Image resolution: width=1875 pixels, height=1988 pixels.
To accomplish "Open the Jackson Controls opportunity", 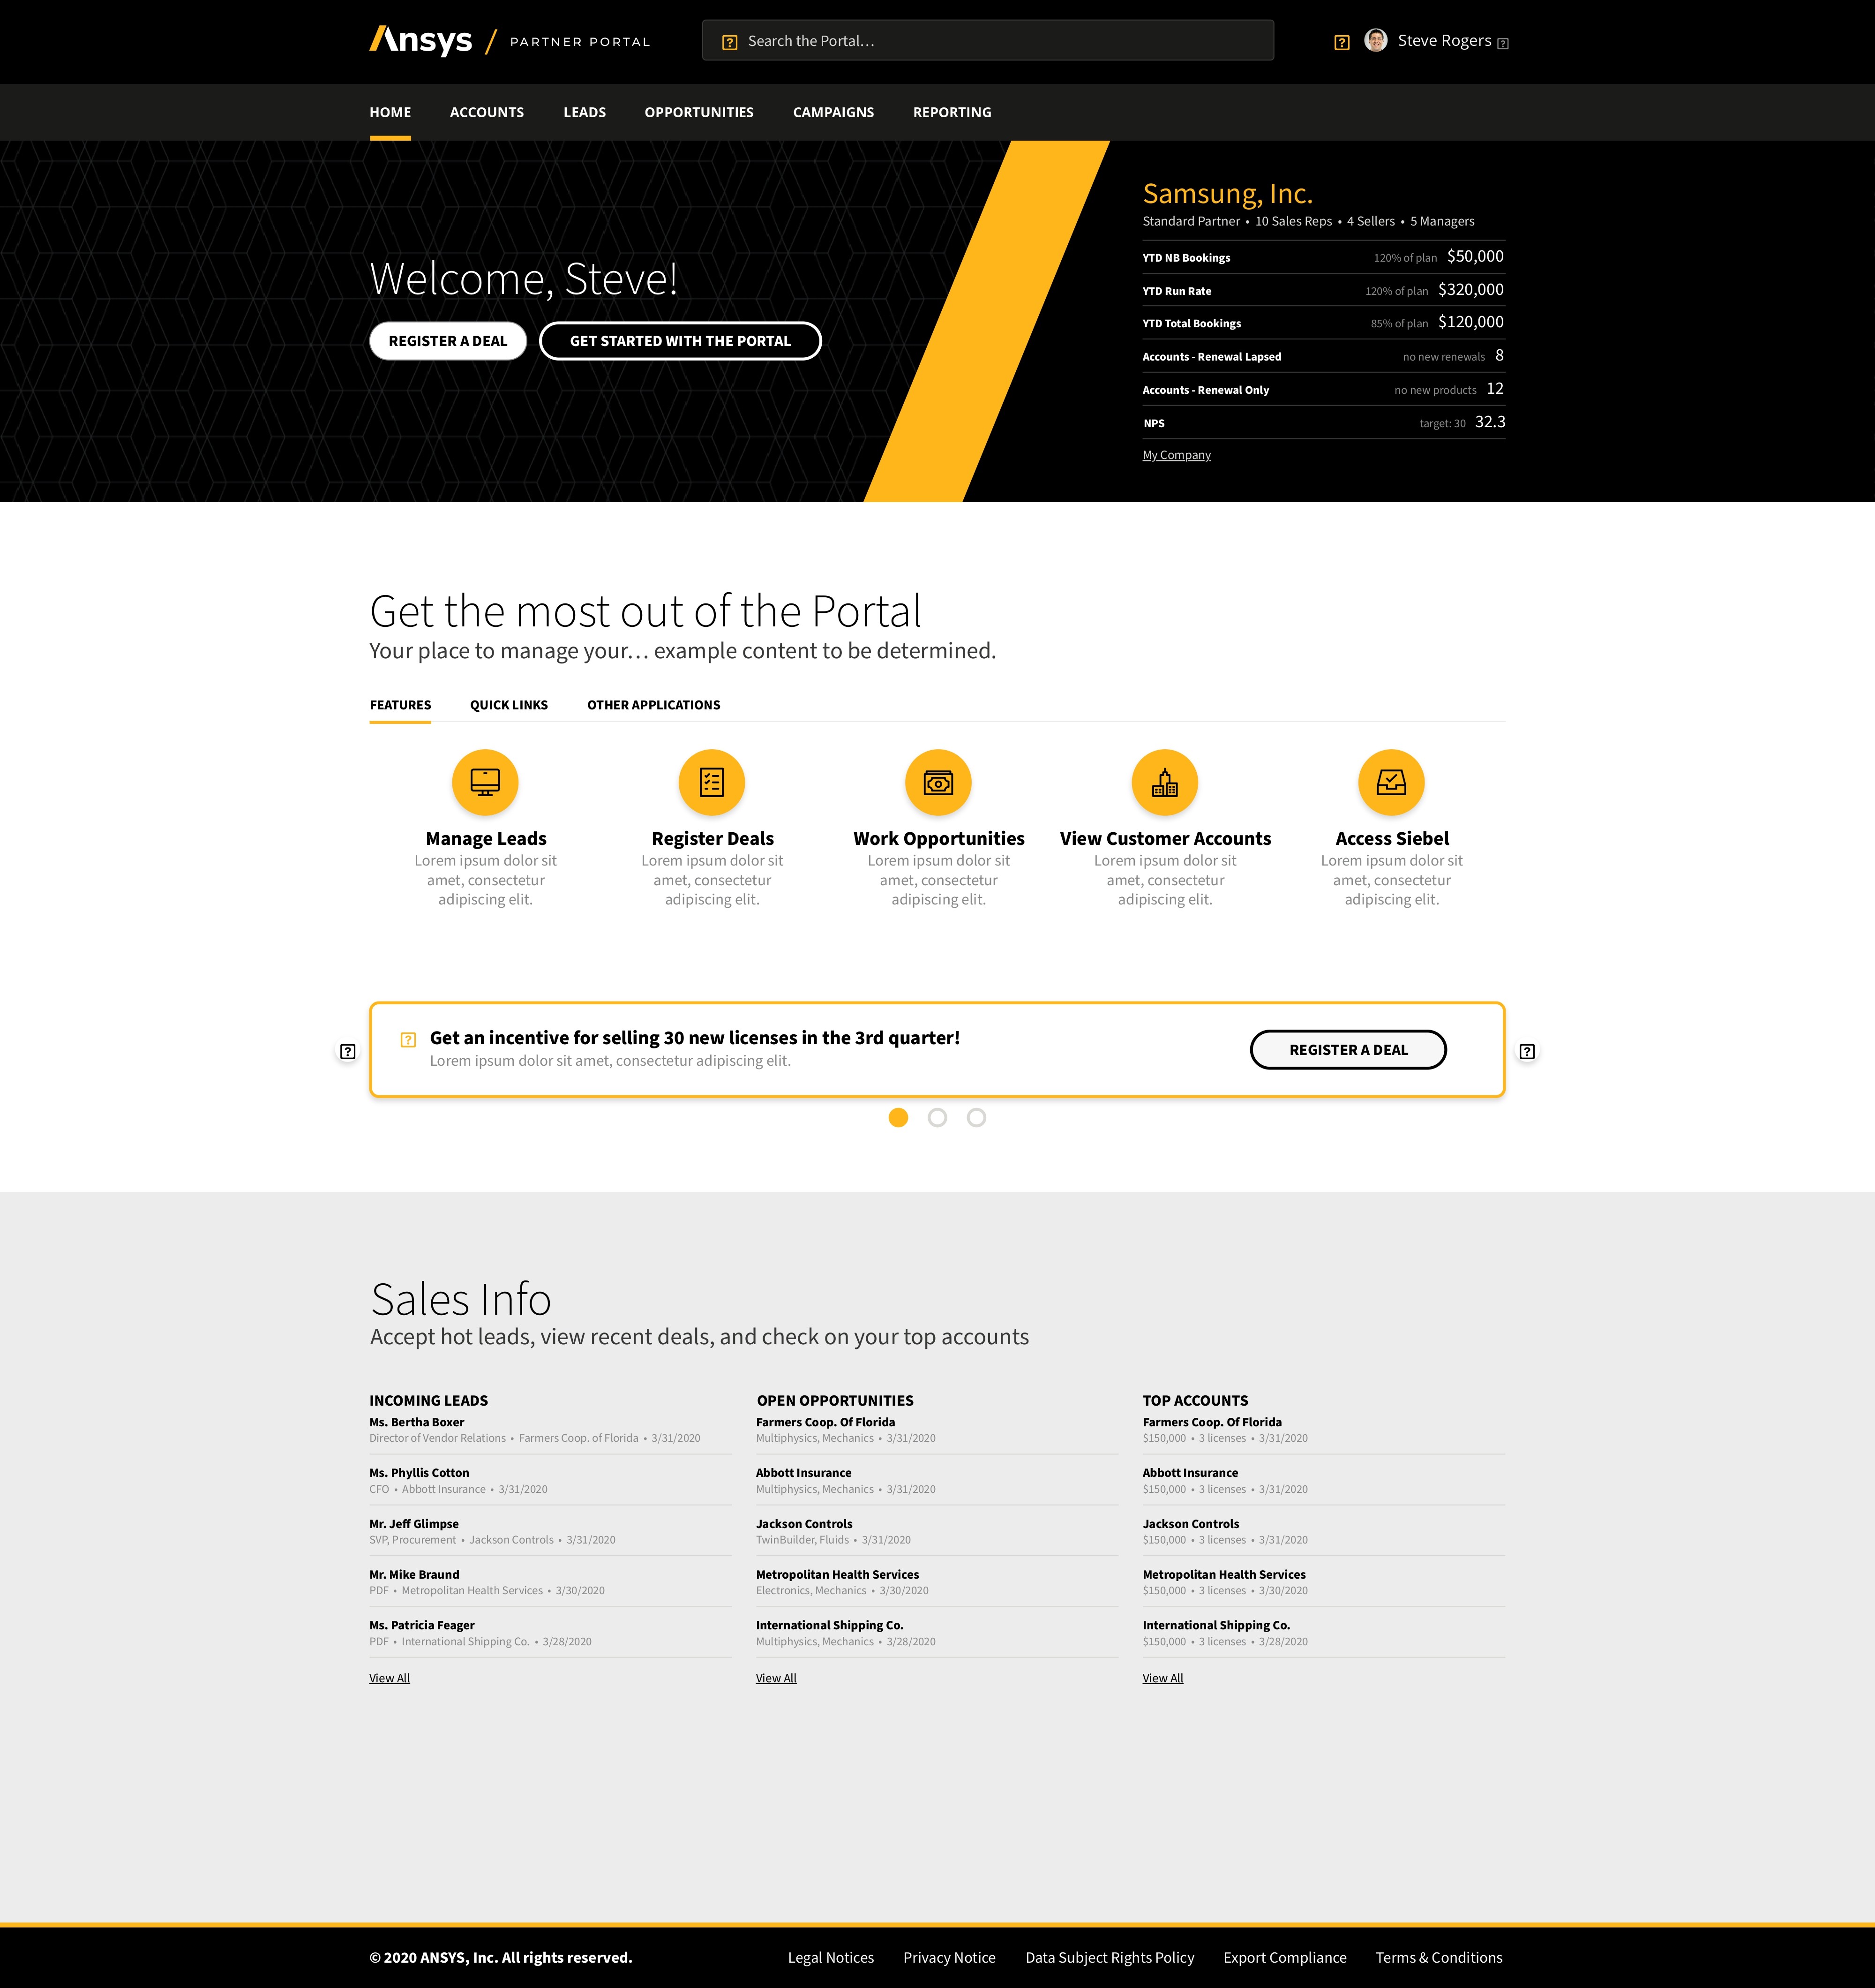I will click(x=804, y=1524).
